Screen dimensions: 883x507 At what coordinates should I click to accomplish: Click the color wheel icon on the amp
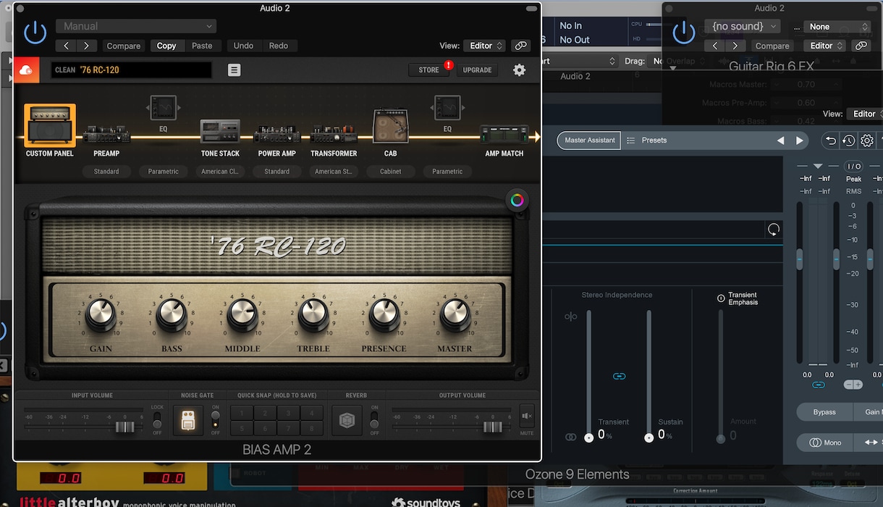pyautogui.click(x=517, y=201)
